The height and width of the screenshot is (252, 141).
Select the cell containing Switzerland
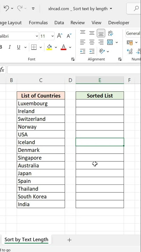[x=41, y=119]
